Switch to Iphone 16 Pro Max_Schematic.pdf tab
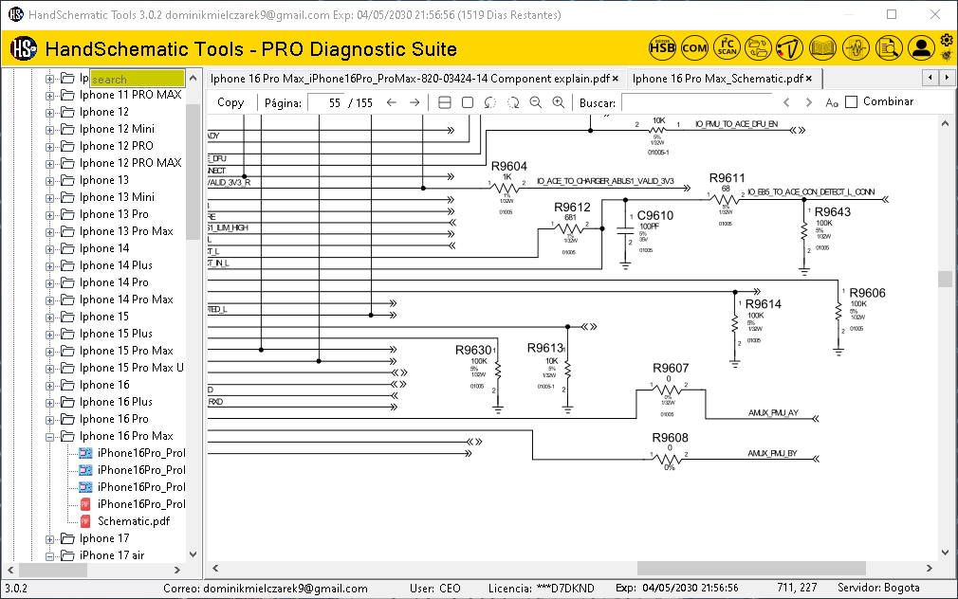 coord(717,79)
